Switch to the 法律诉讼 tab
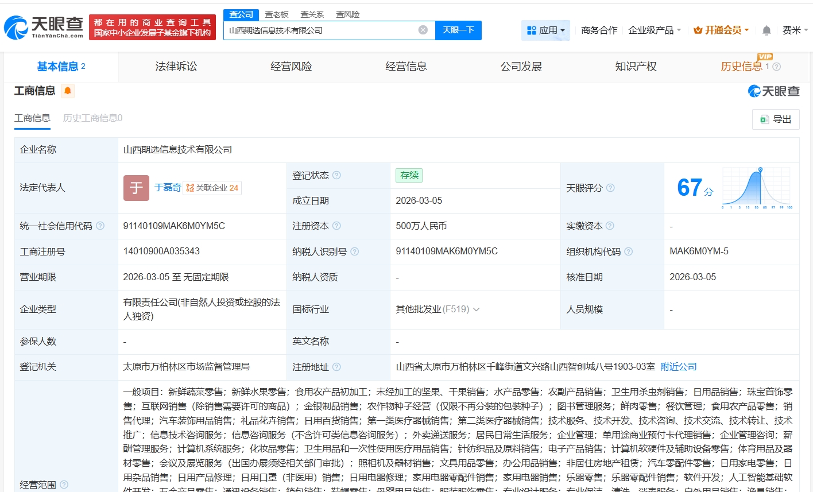This screenshot has height=492, width=813. click(x=176, y=67)
